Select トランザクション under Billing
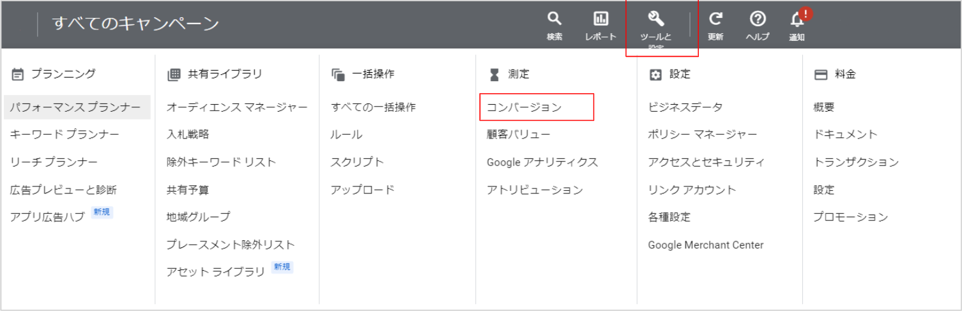The image size is (962, 311). tap(856, 162)
